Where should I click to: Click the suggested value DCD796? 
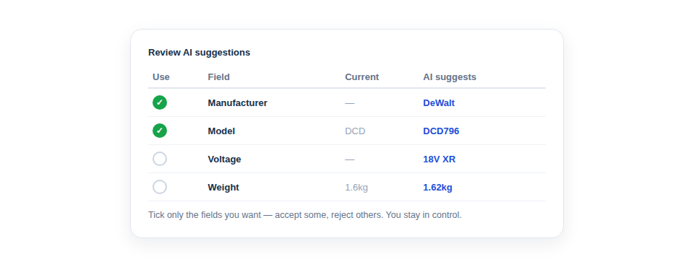coord(441,131)
